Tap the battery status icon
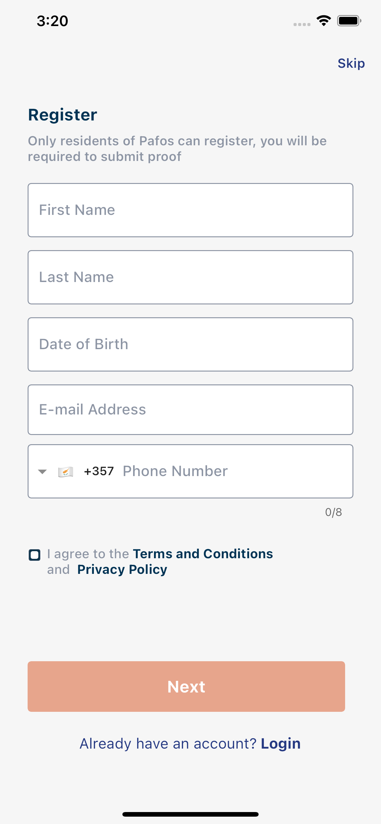 [349, 21]
